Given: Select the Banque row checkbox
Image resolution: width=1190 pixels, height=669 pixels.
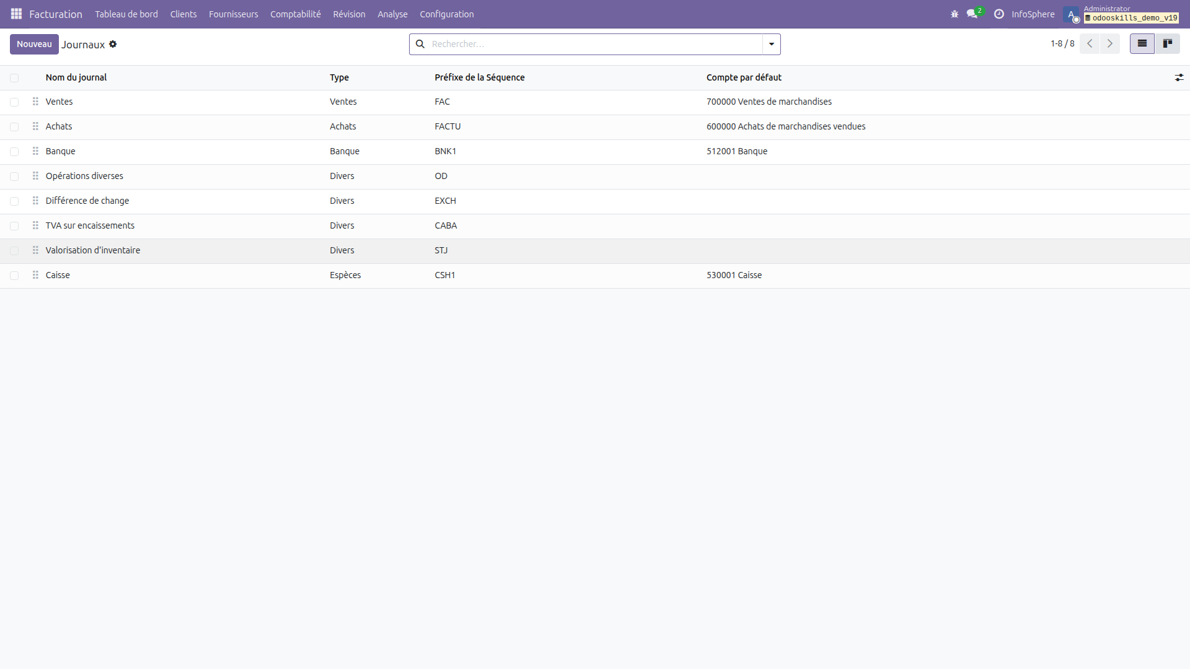Looking at the screenshot, I should (14, 151).
